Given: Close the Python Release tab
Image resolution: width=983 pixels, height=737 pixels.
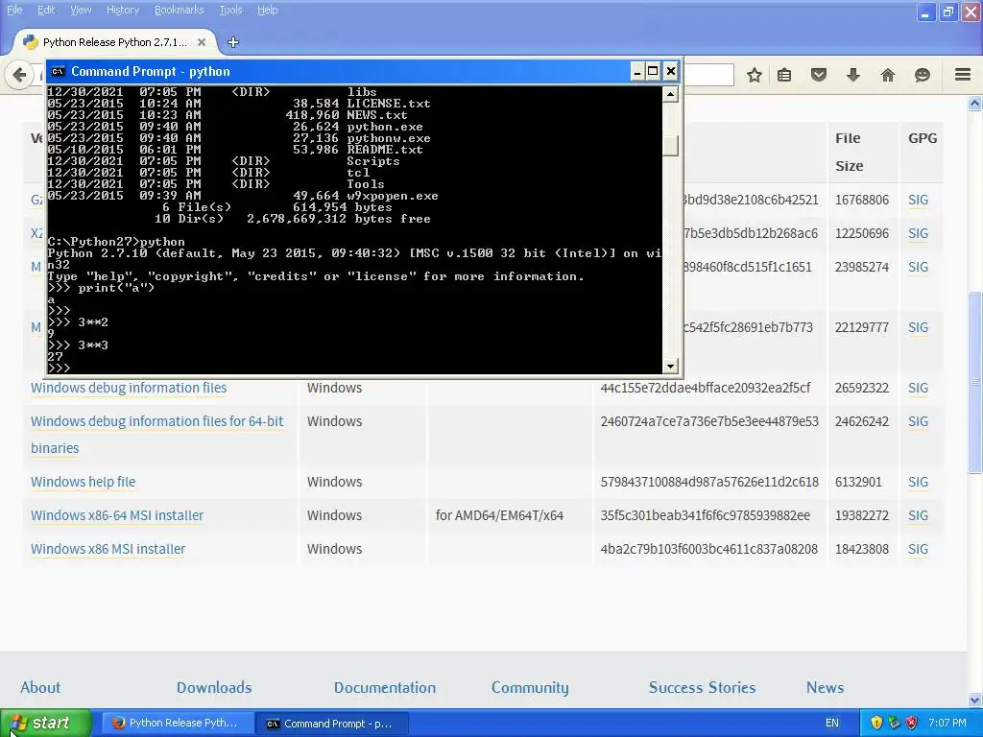Looking at the screenshot, I should point(202,42).
